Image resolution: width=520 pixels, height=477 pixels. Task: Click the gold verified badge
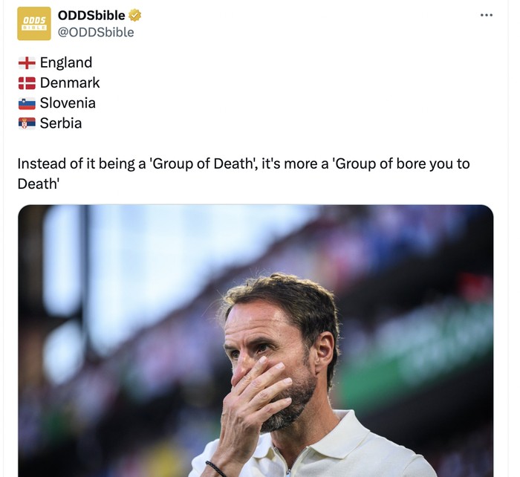click(x=135, y=16)
